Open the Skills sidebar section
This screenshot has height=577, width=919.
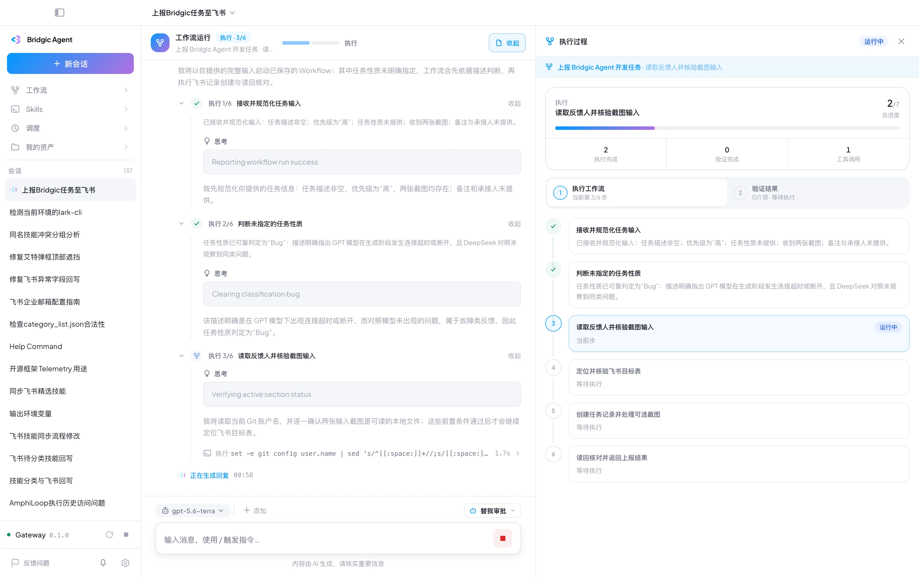(70, 109)
